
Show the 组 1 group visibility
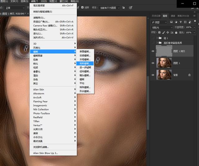[x=153, y=38]
